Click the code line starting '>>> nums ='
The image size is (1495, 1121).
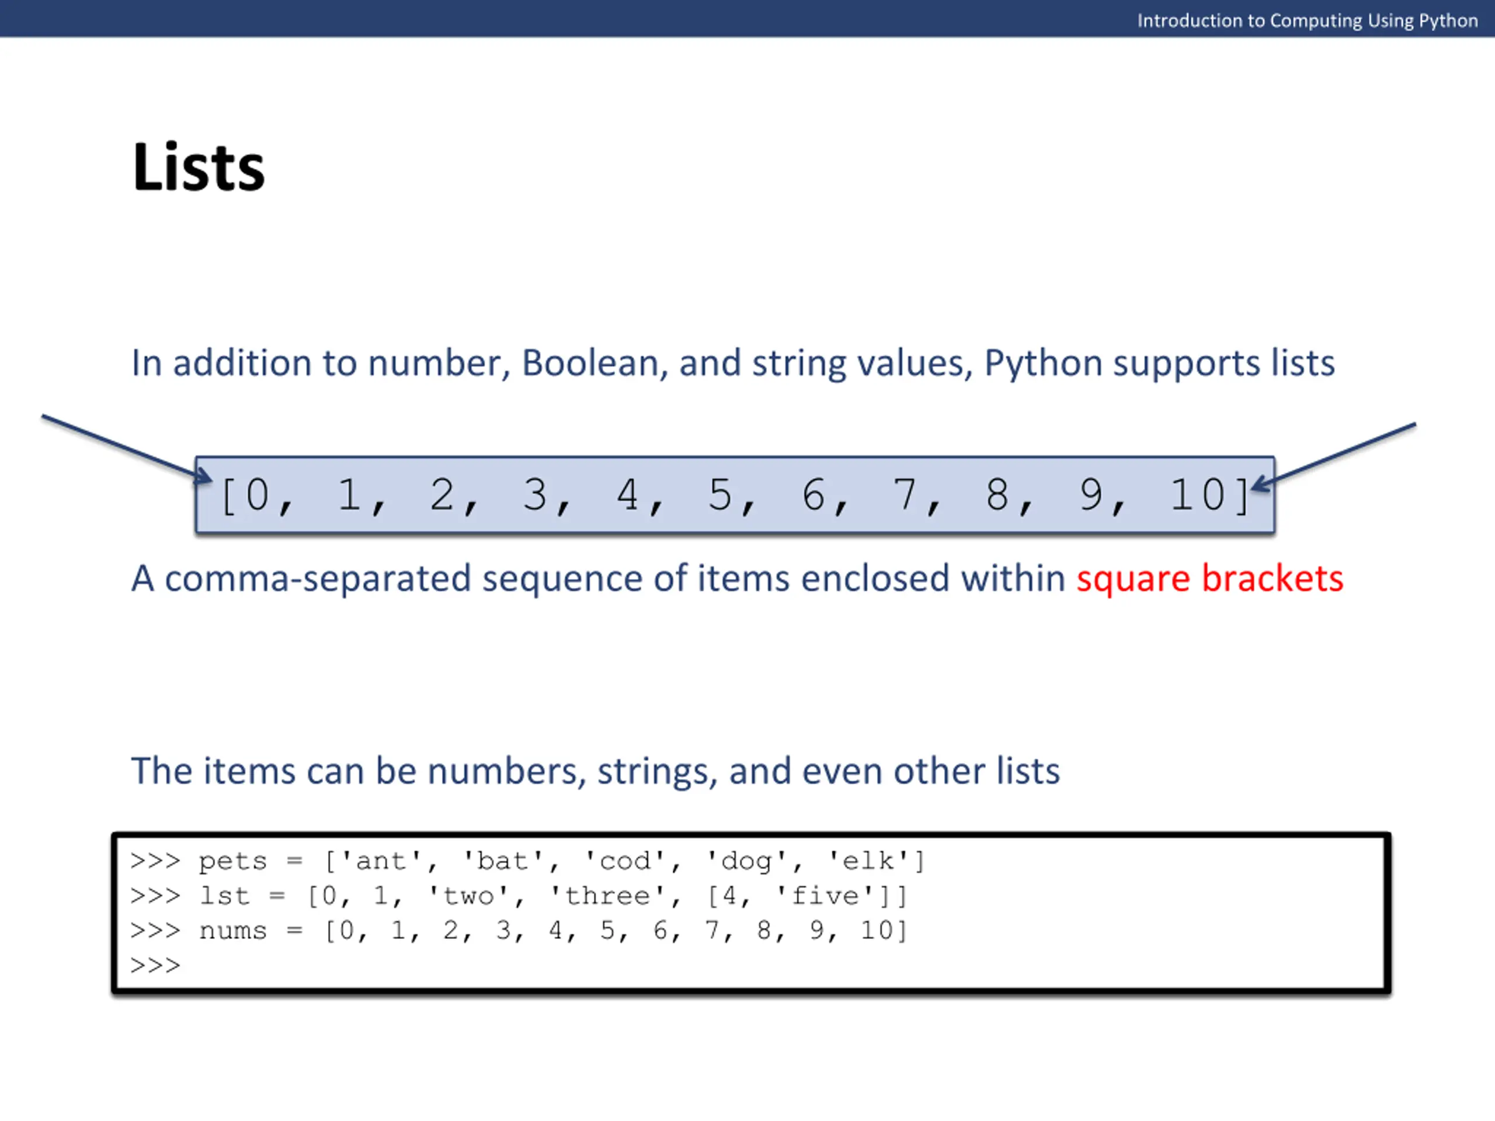tap(519, 931)
